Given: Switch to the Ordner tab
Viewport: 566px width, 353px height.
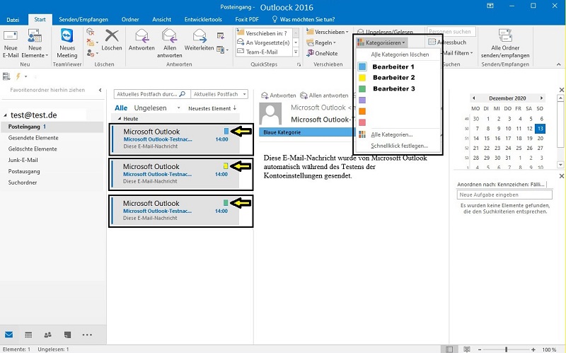Looking at the screenshot, I should pyautogui.click(x=130, y=20).
